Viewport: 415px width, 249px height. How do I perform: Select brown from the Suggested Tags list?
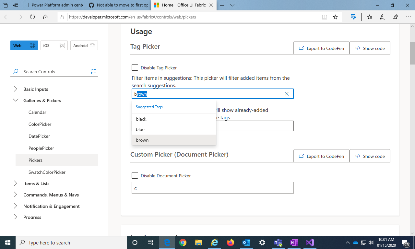pyautogui.click(x=142, y=140)
